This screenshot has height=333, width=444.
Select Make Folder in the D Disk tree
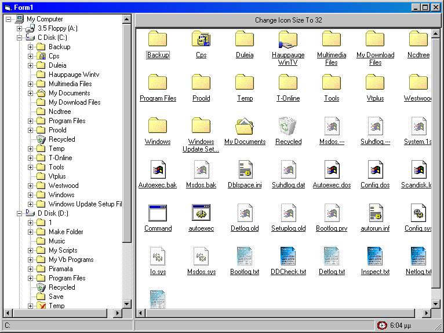point(65,232)
